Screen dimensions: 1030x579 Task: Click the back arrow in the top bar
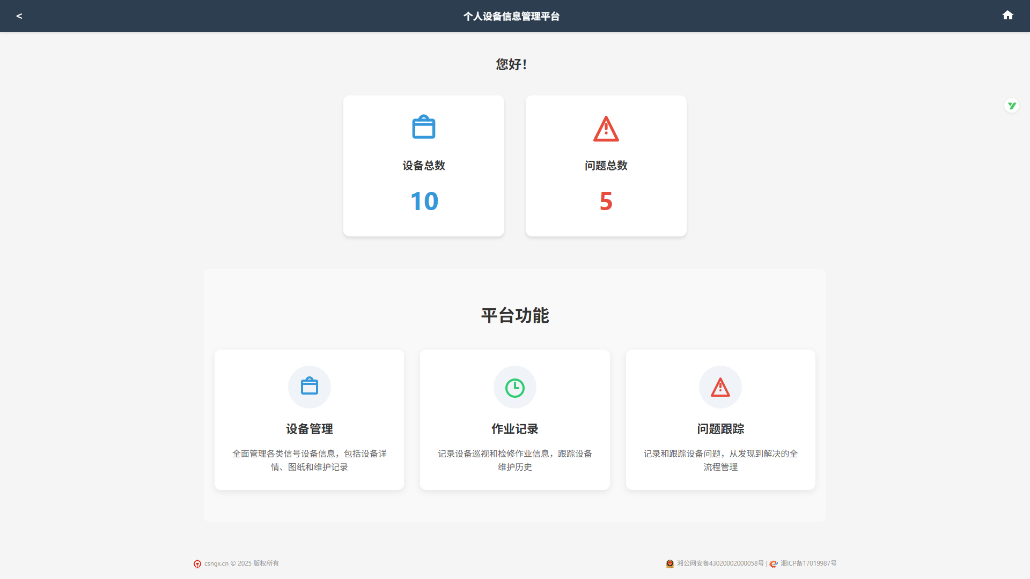pos(19,16)
